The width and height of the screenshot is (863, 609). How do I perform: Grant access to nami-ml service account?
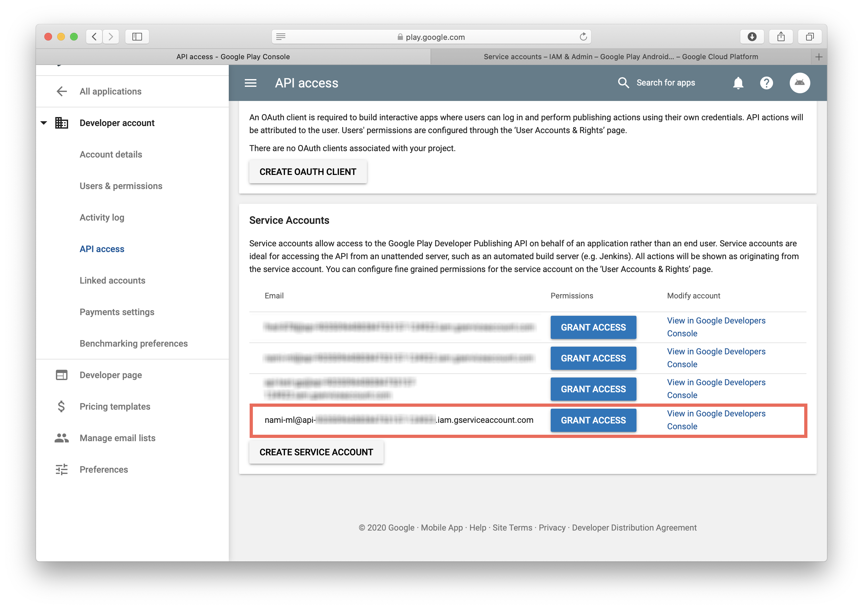click(593, 420)
